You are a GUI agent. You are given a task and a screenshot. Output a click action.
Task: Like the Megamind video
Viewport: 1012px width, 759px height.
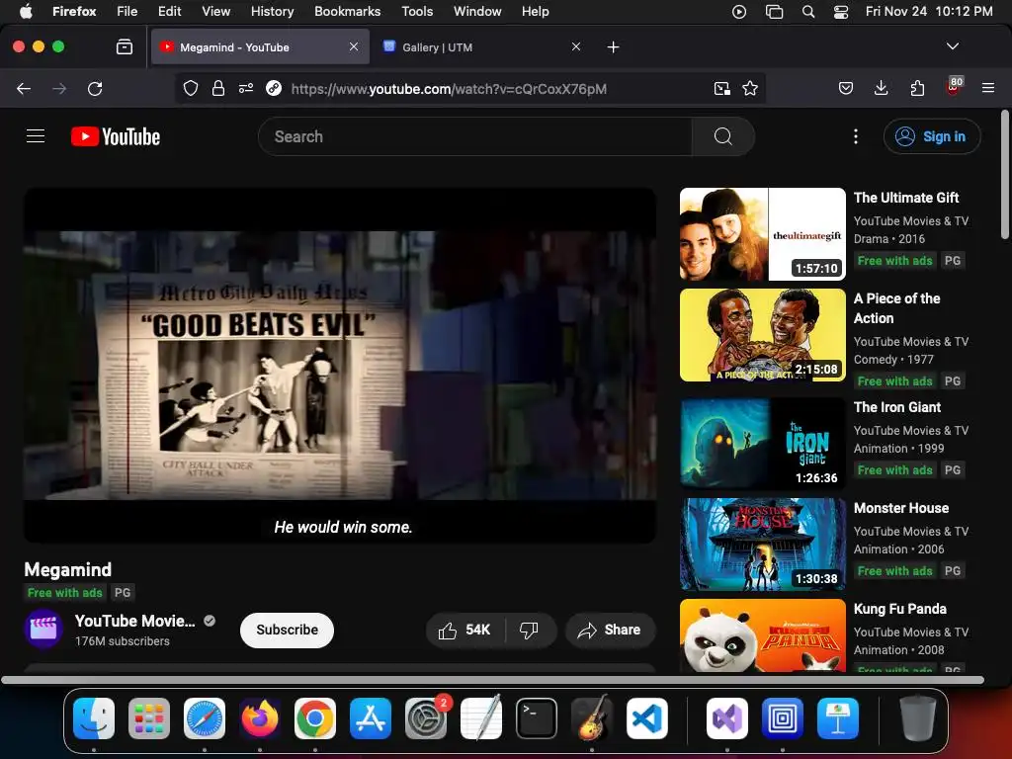tap(464, 630)
